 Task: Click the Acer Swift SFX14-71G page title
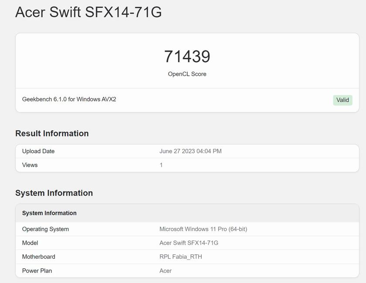tap(88, 12)
